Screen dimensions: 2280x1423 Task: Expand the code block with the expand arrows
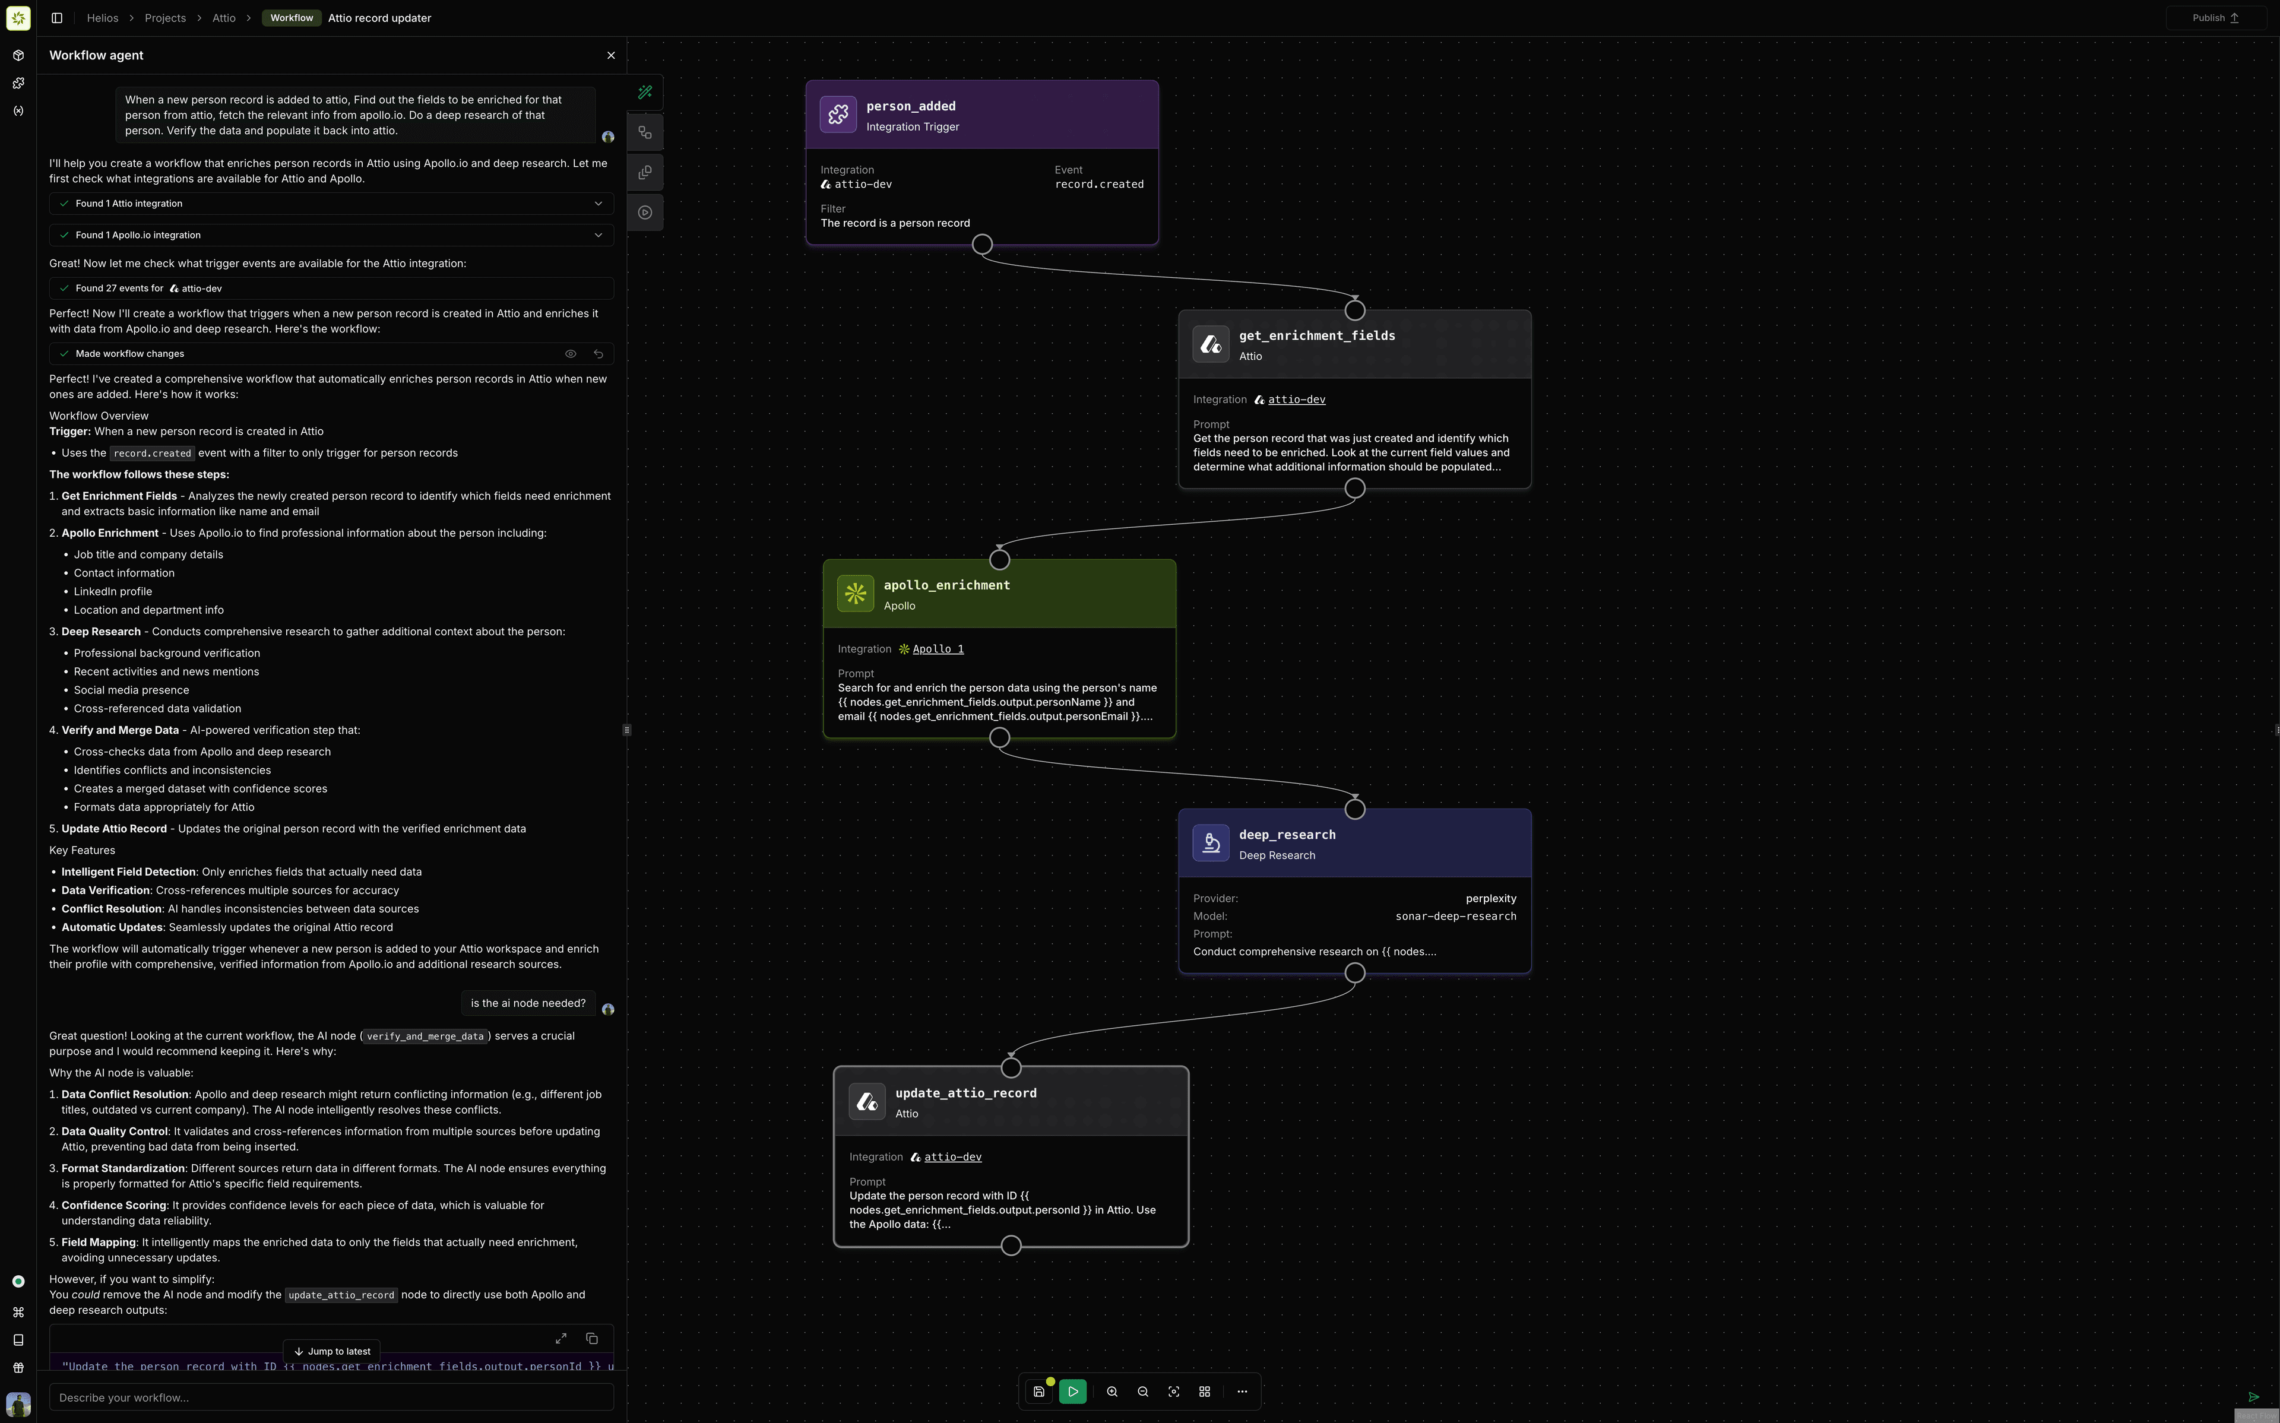pos(561,1338)
